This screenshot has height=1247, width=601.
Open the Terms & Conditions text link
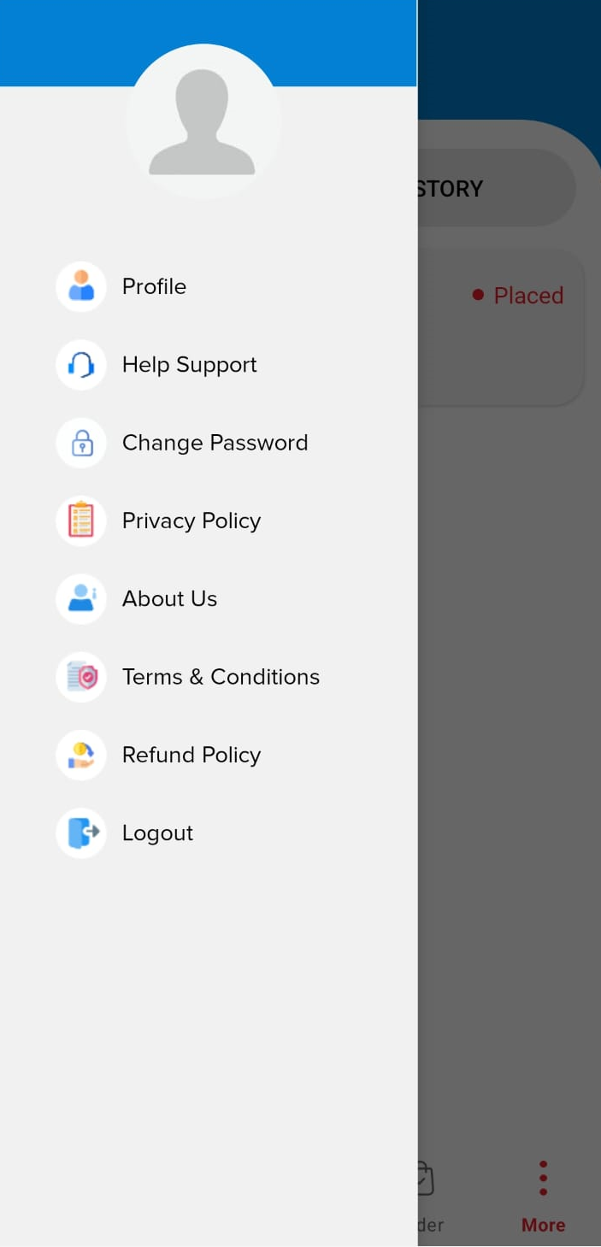click(x=221, y=677)
